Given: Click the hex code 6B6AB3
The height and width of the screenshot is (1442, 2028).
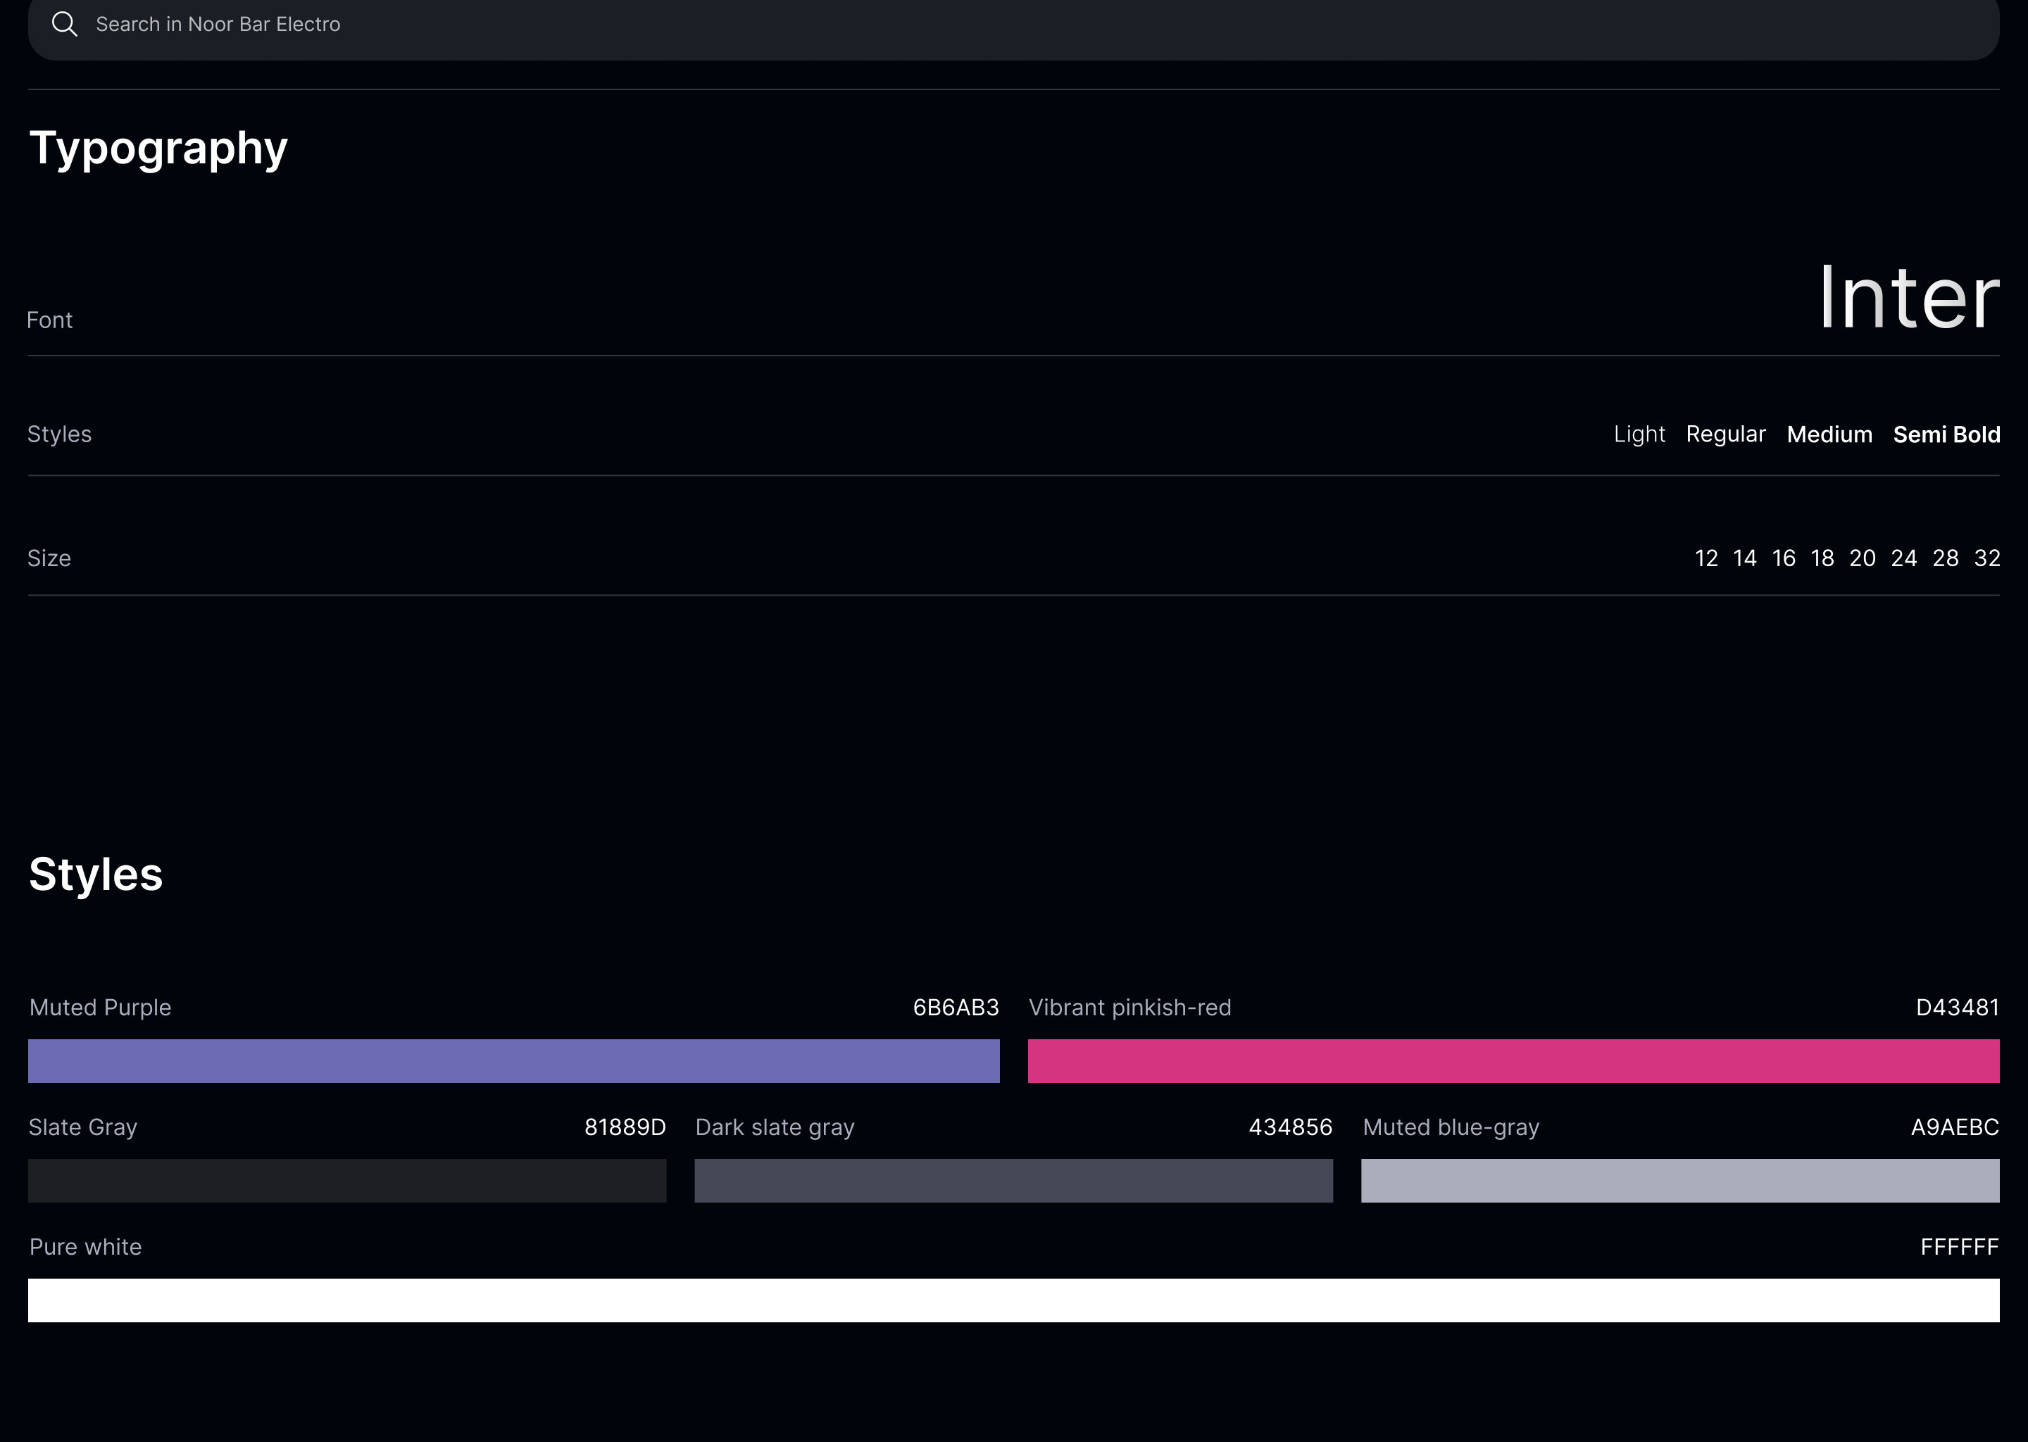Looking at the screenshot, I should click(956, 1008).
